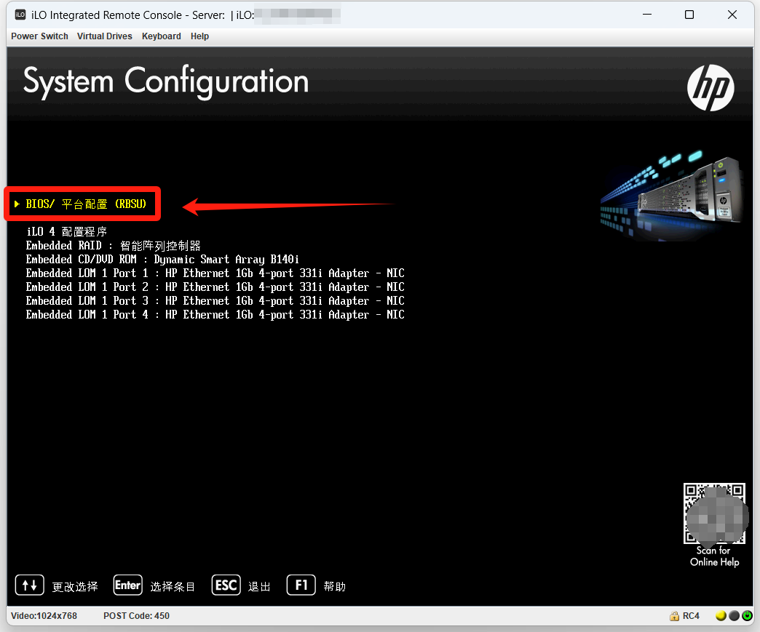This screenshot has height=632, width=760.
Task: Click the Scan for Online Help QR code
Action: 714,513
